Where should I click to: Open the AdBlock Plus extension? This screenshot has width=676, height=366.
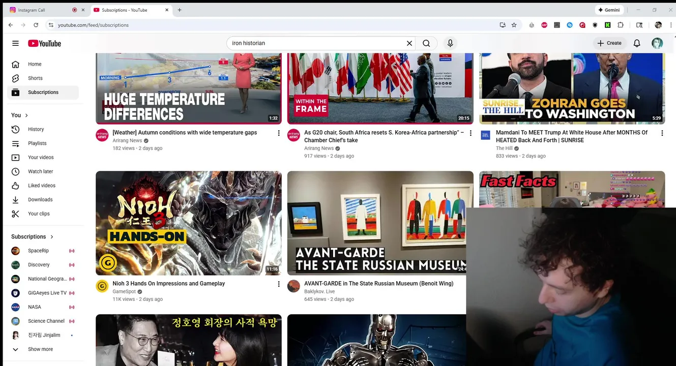coord(544,25)
